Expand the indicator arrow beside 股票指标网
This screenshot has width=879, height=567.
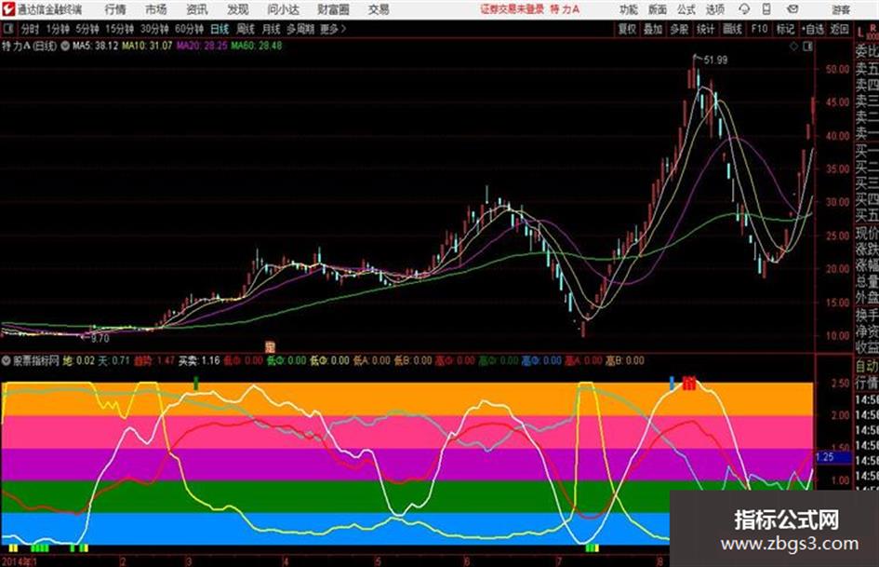click(x=7, y=360)
